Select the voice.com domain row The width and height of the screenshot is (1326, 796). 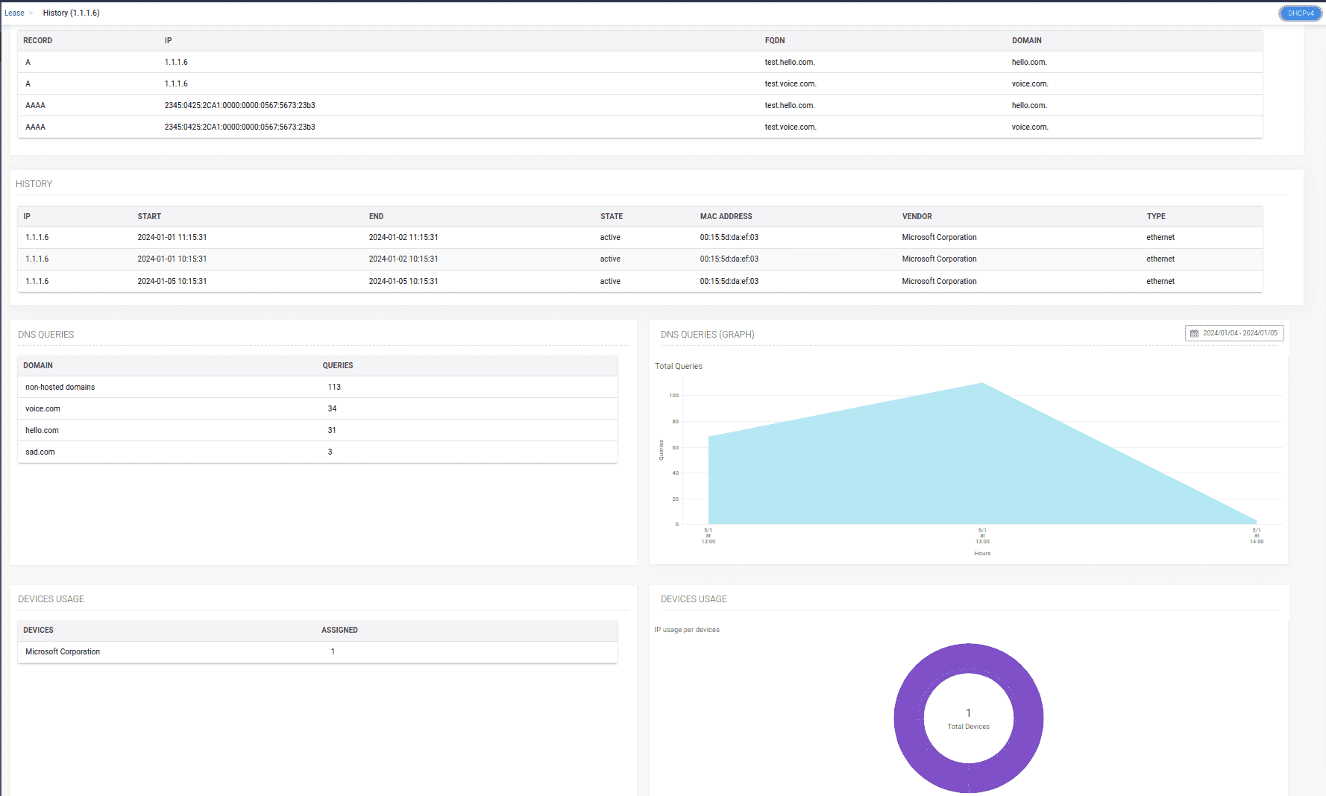pos(43,408)
